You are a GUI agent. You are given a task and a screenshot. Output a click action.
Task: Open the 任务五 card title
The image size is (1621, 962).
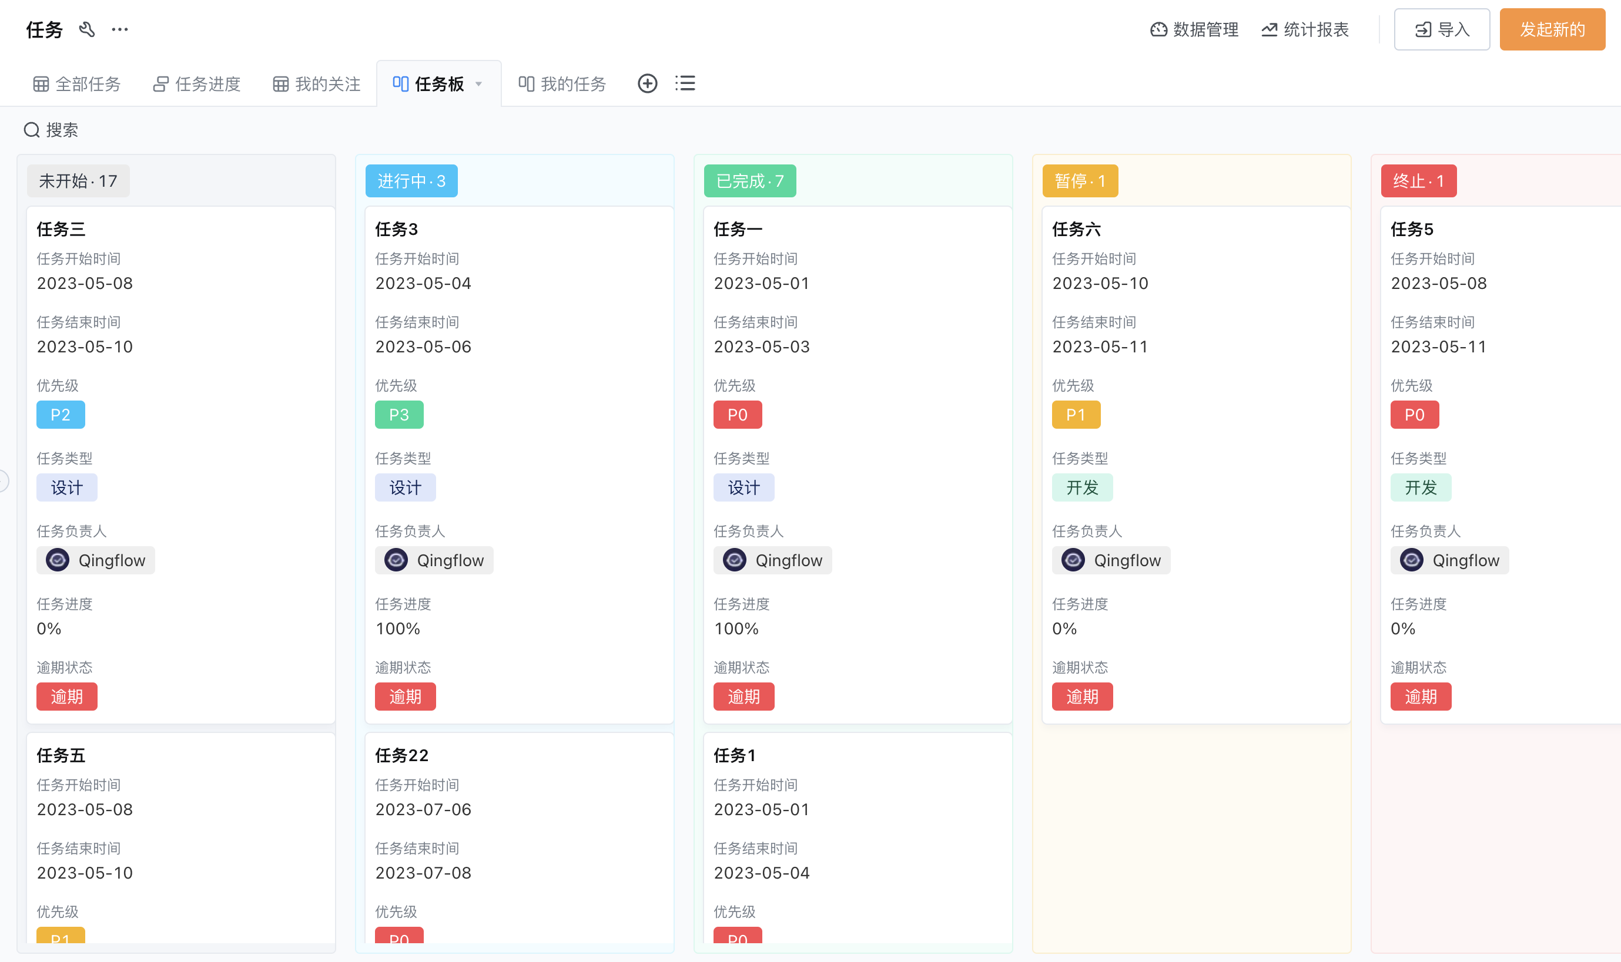coord(61,755)
